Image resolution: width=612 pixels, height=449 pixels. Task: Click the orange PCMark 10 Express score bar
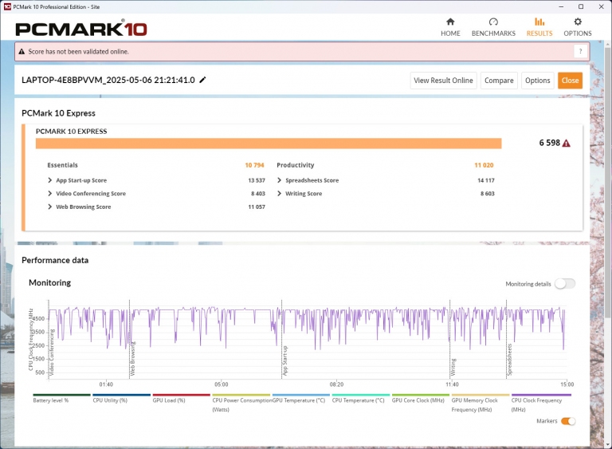269,144
